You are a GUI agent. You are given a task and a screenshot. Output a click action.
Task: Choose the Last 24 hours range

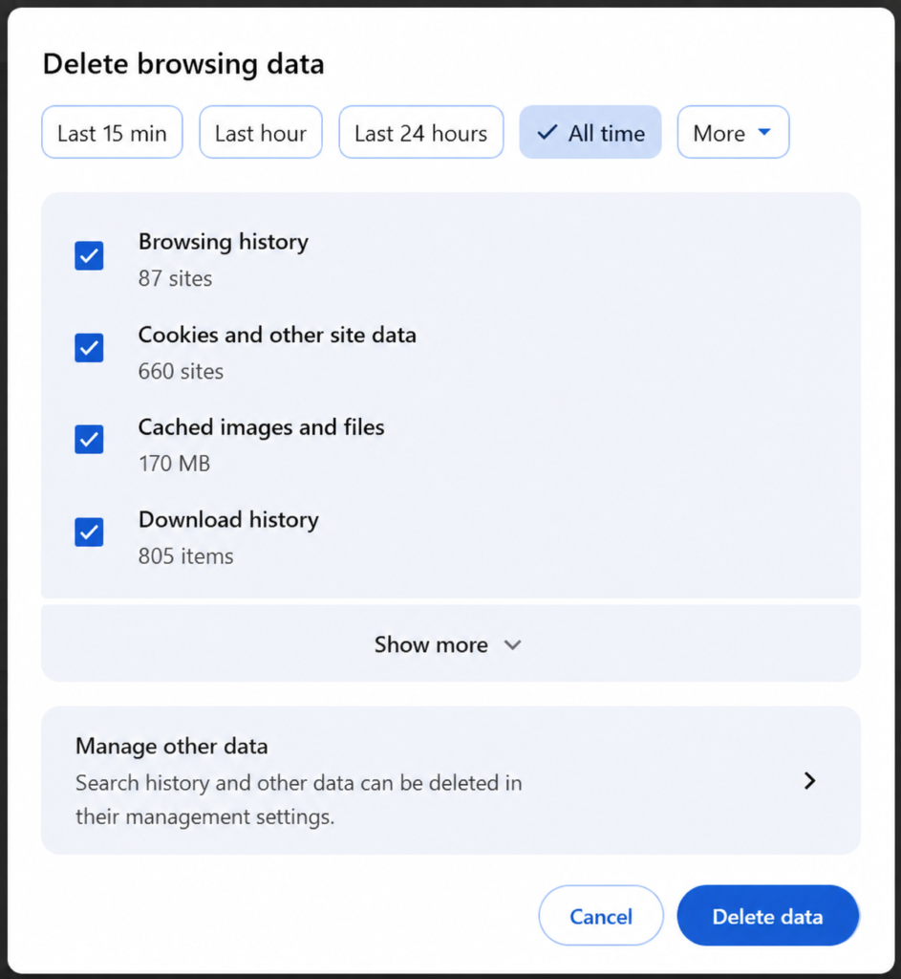click(421, 132)
